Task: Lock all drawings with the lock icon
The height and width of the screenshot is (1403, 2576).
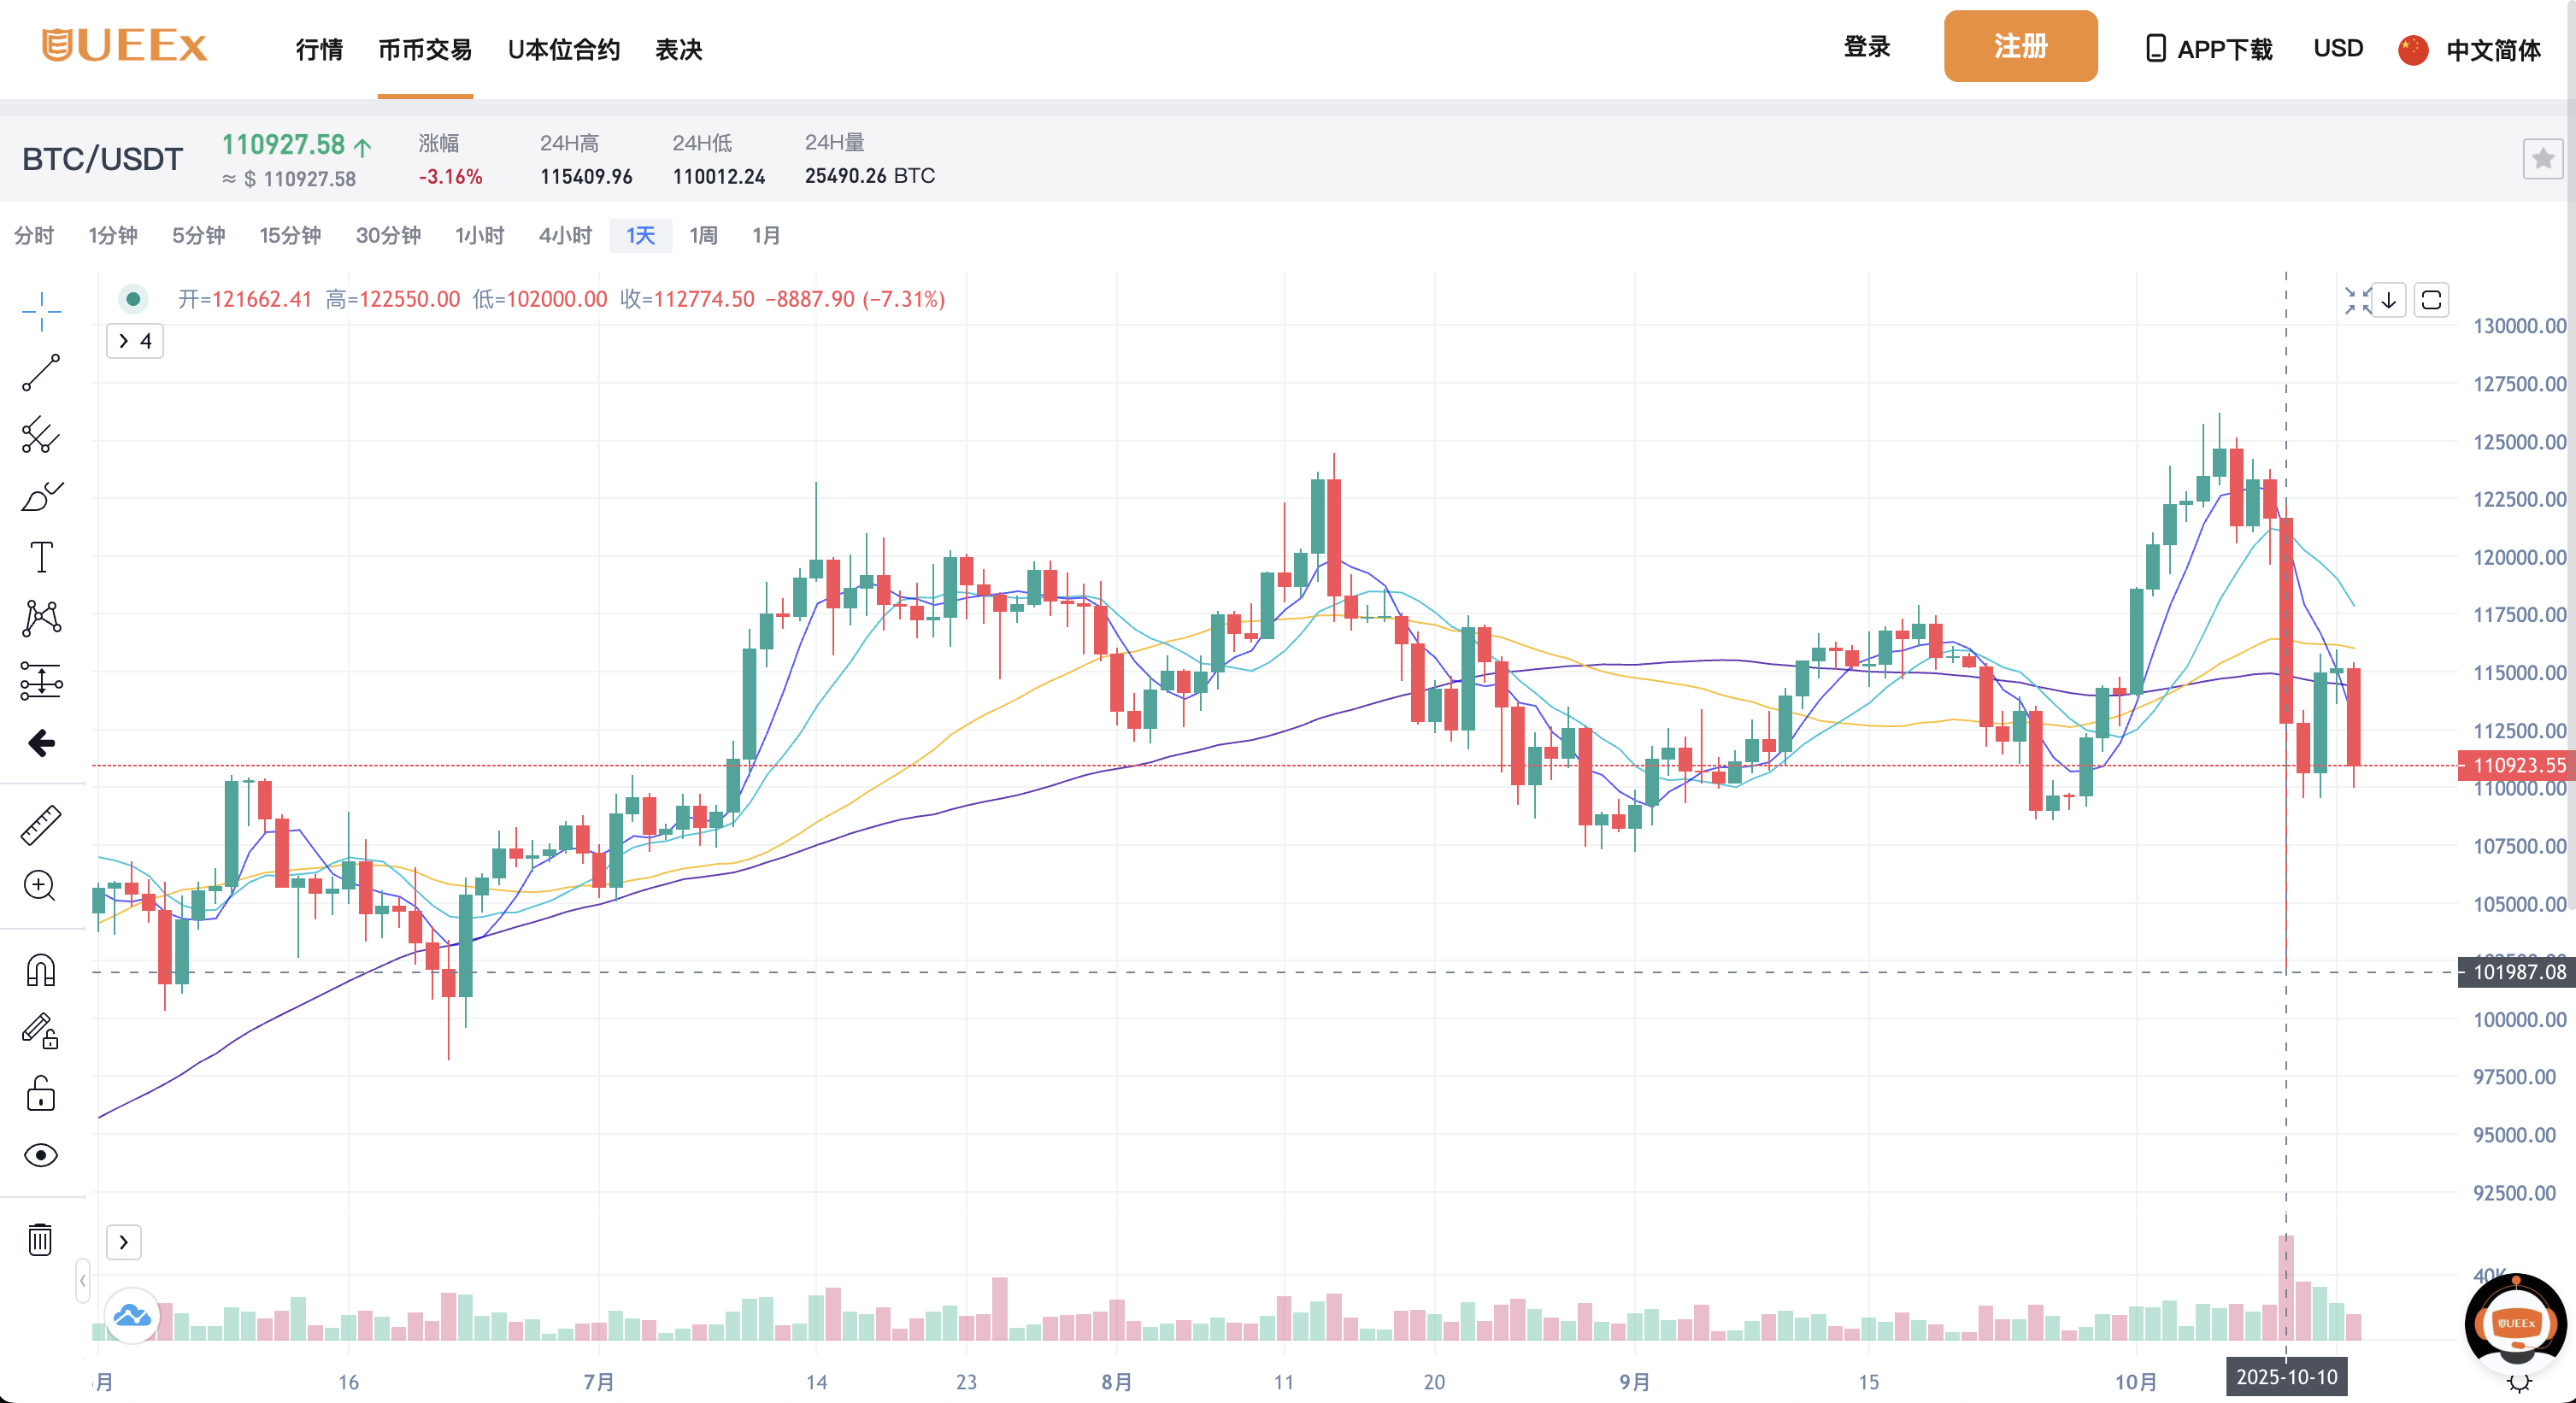Action: (40, 1093)
